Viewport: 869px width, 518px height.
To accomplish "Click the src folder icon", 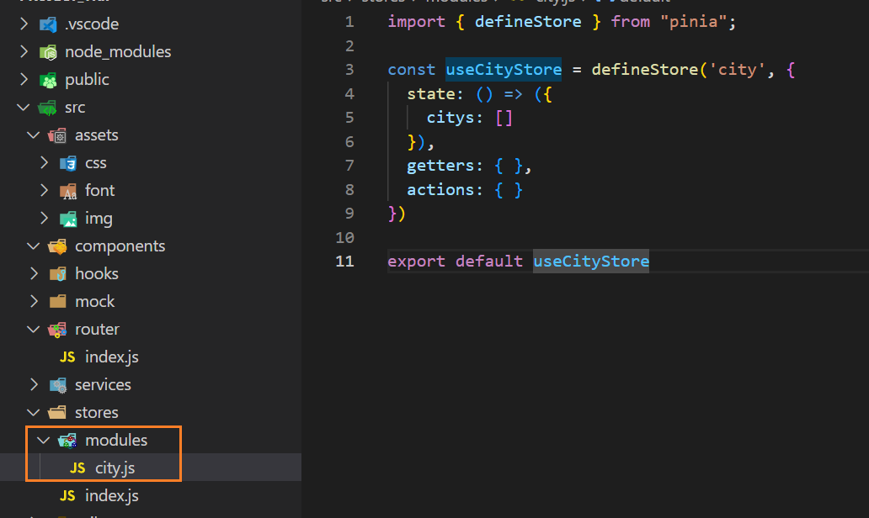I will [x=48, y=108].
